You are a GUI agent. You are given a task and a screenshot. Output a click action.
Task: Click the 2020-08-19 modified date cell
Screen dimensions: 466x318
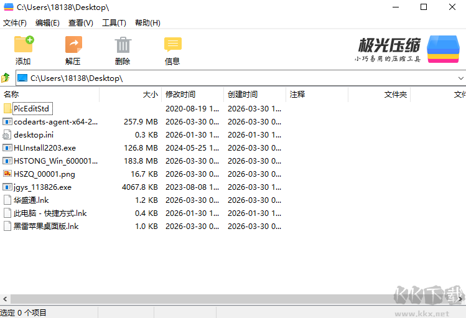click(192, 108)
